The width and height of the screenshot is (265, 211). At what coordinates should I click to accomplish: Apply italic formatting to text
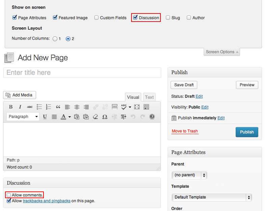[x=20, y=107]
